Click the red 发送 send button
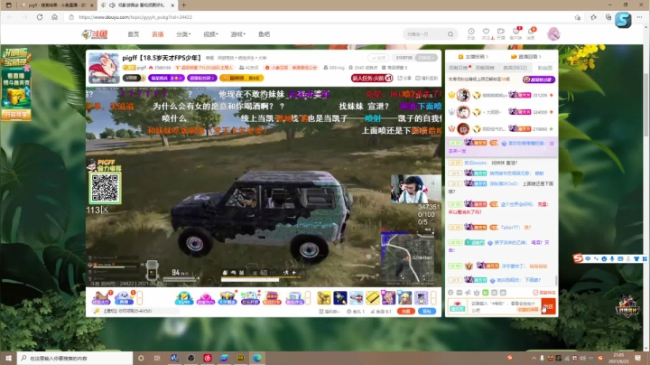Screen dimensions: 650x365 [548, 306]
